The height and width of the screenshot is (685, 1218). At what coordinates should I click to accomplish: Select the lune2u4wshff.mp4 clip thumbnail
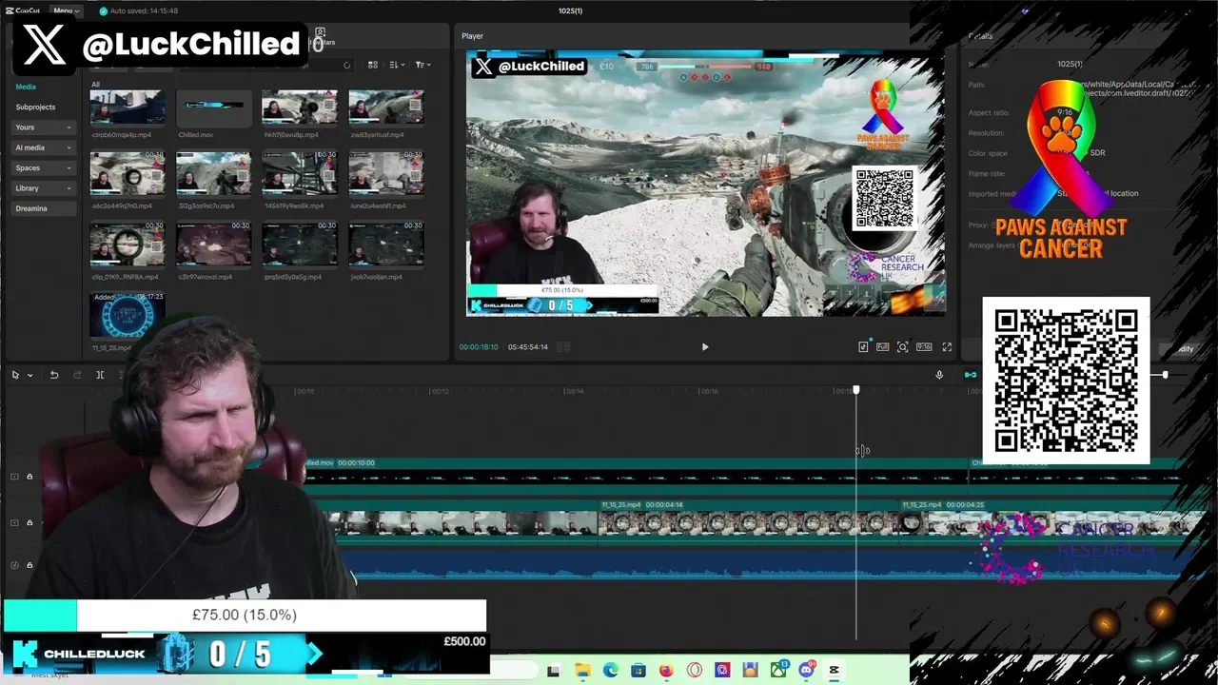click(x=386, y=173)
